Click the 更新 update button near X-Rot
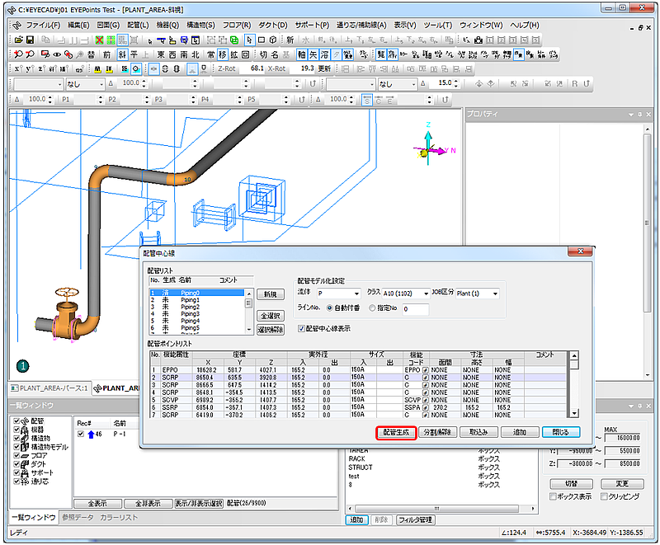The width and height of the screenshot is (660, 545). 324,68
